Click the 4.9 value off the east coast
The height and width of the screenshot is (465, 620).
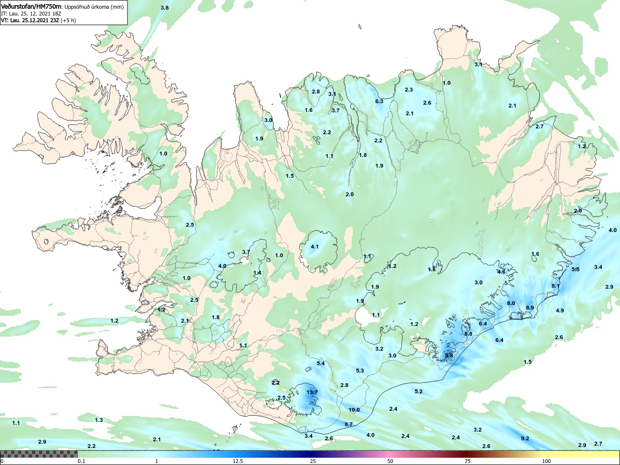560,310
